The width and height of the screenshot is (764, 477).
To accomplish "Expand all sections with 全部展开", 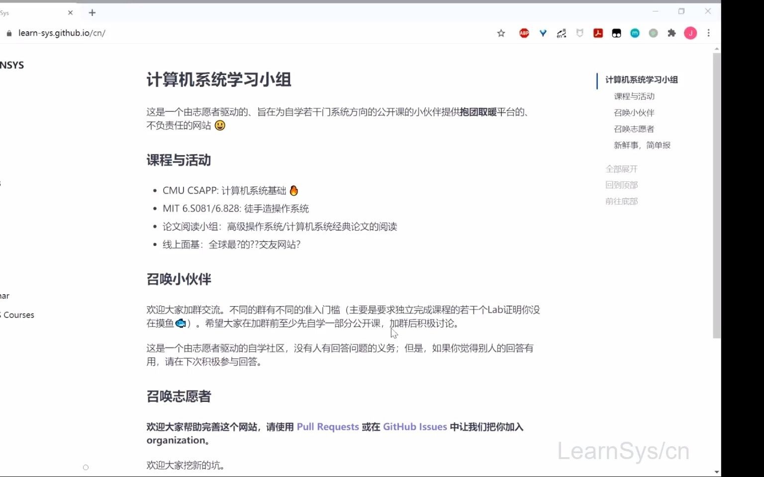I will pos(621,169).
